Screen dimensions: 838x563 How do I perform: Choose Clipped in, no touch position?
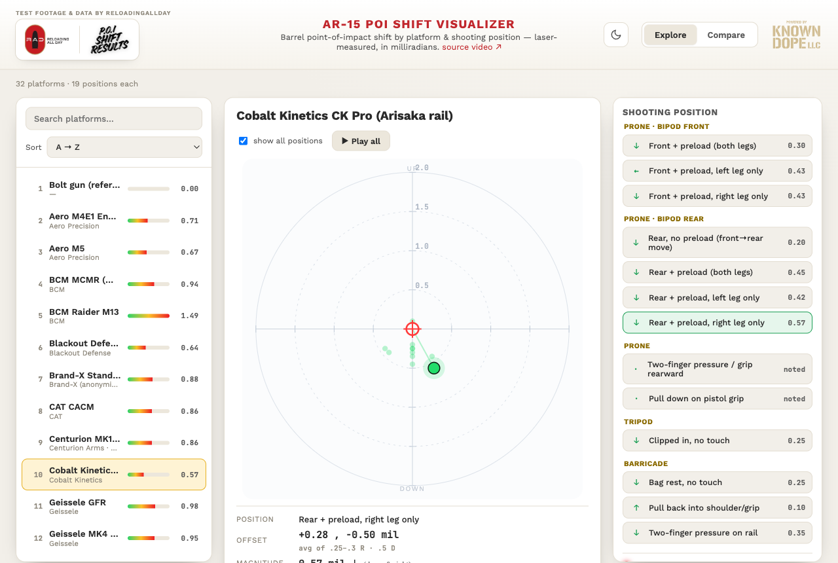[718, 440]
